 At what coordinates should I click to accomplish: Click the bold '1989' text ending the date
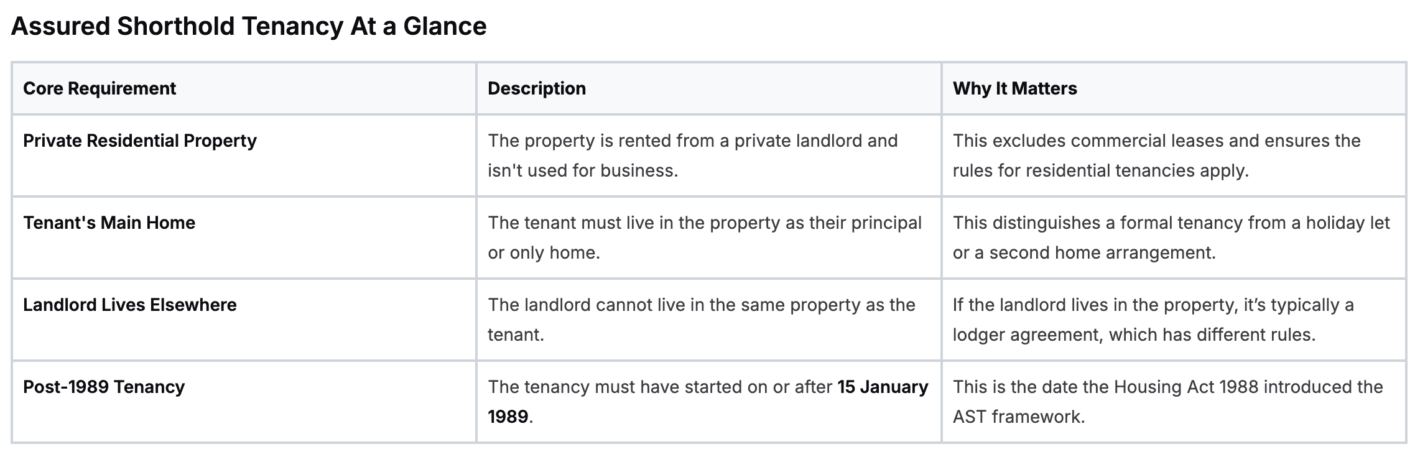[508, 417]
